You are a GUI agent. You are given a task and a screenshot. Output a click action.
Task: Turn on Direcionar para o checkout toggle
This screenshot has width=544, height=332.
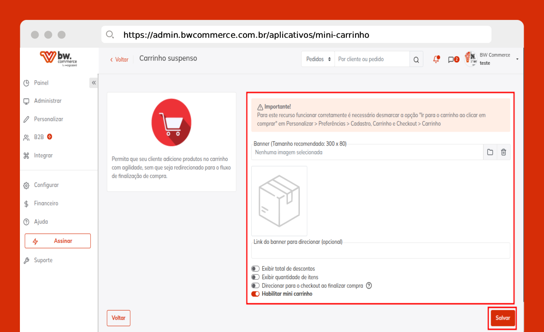255,285
